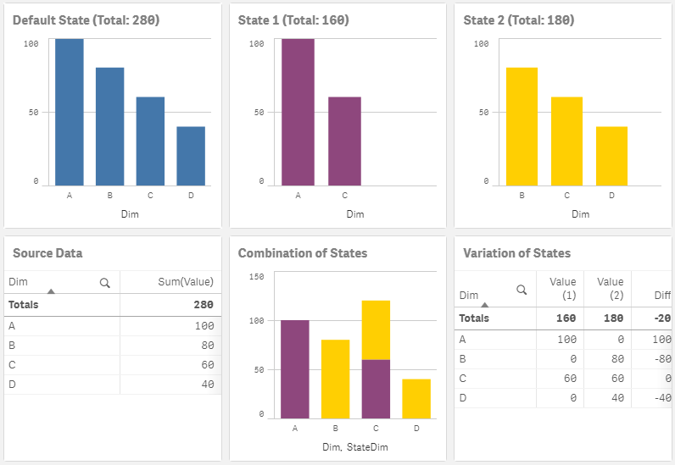Click the search icon in Source Data Dim header
This screenshot has height=465, width=675.
[x=105, y=283]
